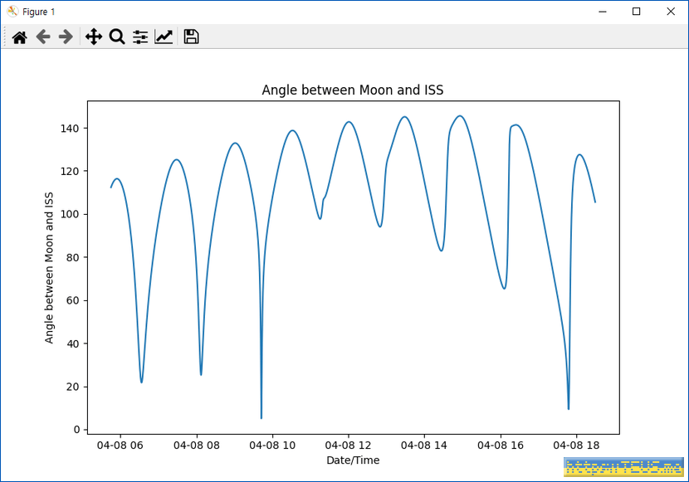This screenshot has width=689, height=482.
Task: Minimize the Figure 1 window
Action: 599,12
